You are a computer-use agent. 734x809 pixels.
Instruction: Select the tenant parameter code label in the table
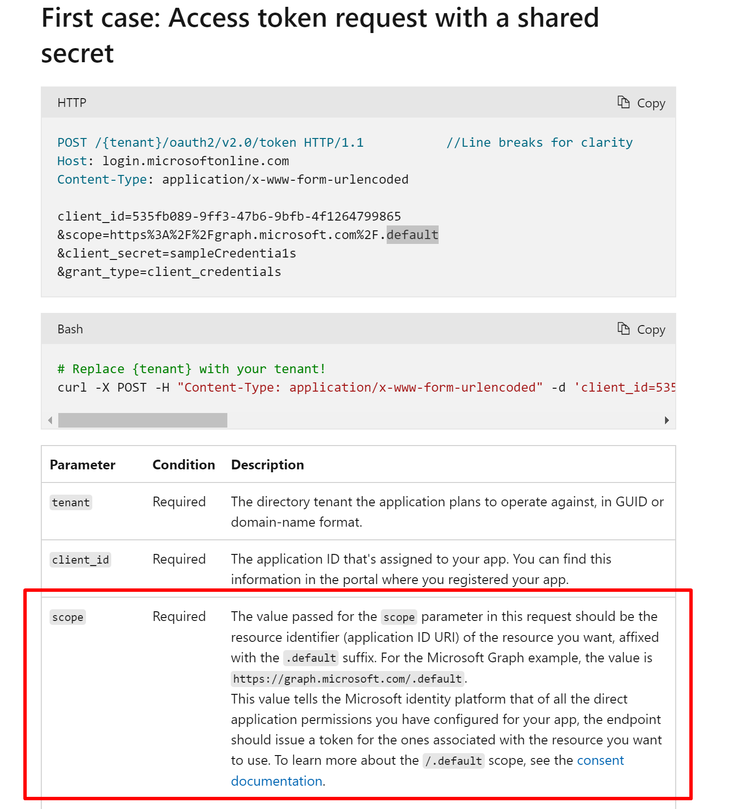(70, 502)
